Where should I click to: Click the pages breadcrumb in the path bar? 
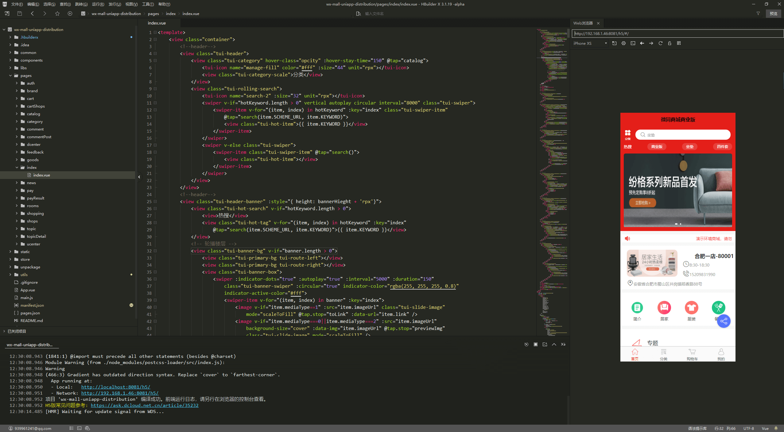[x=153, y=14]
